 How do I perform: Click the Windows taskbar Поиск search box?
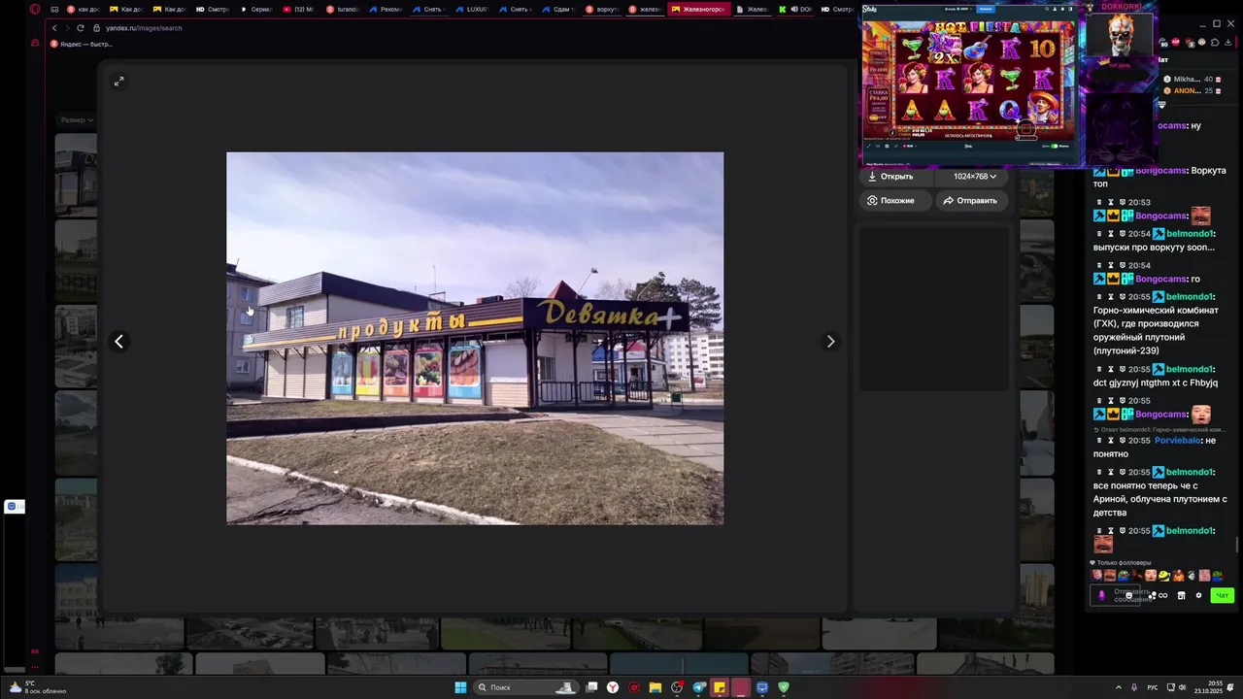pos(526,687)
